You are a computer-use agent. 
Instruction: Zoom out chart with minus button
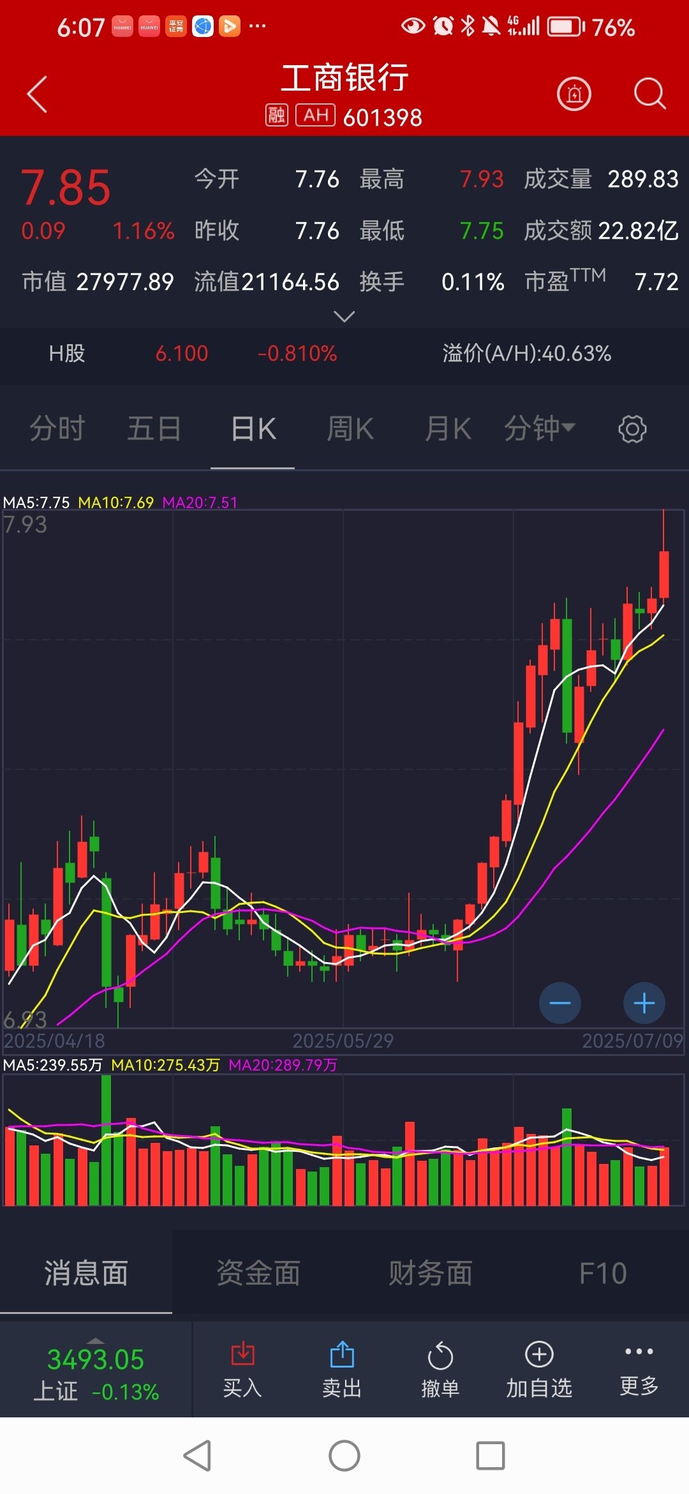(560, 1003)
